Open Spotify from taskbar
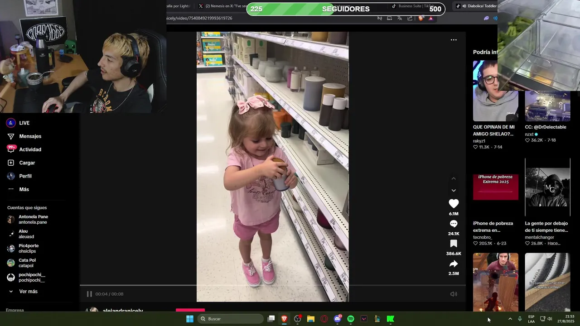This screenshot has height=326, width=580. pos(351,319)
